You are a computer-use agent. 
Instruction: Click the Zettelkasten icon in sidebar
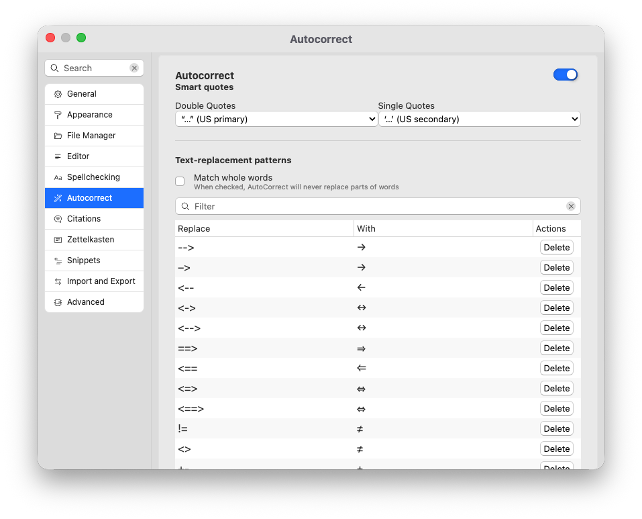58,240
